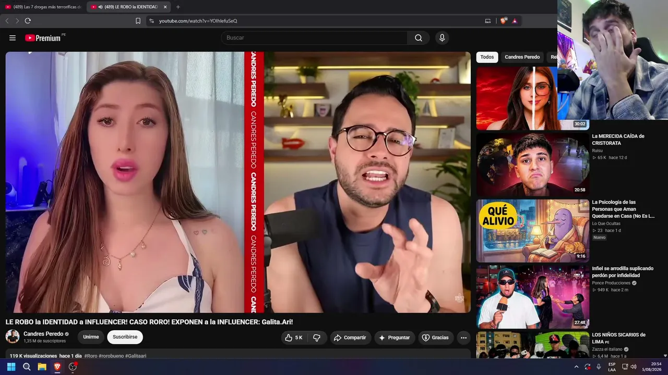Viewport: 668px width, 375px height.
Task: Open 'Infiel se arrodilla suplicando' video title
Action: click(623, 272)
